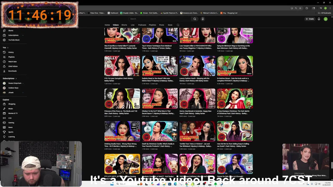Switch to the channel Store tab
The height and width of the screenshot is (187, 333).
[170, 25]
